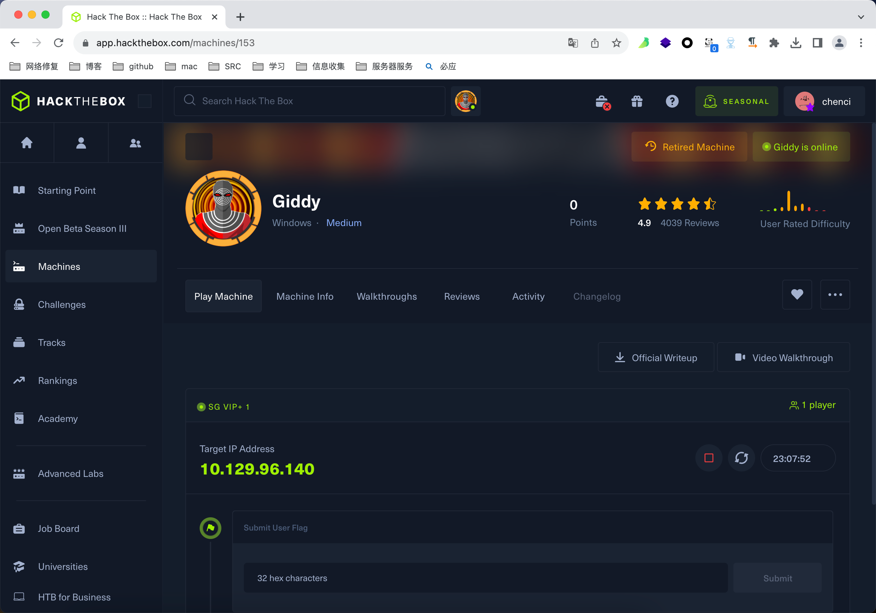This screenshot has height=613, width=876.
Task: Click the reset machine refresh icon
Action: (741, 458)
